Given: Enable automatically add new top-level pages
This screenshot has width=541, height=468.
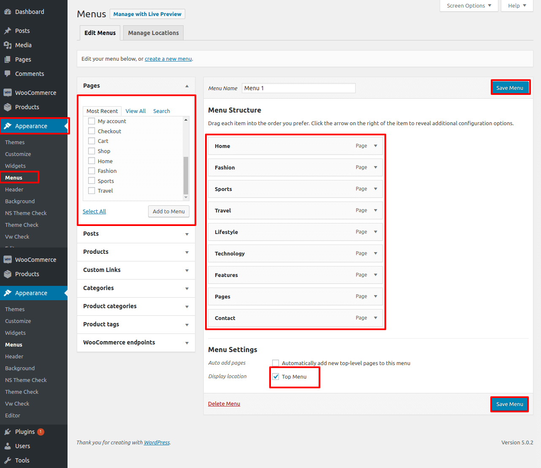Looking at the screenshot, I should 276,363.
